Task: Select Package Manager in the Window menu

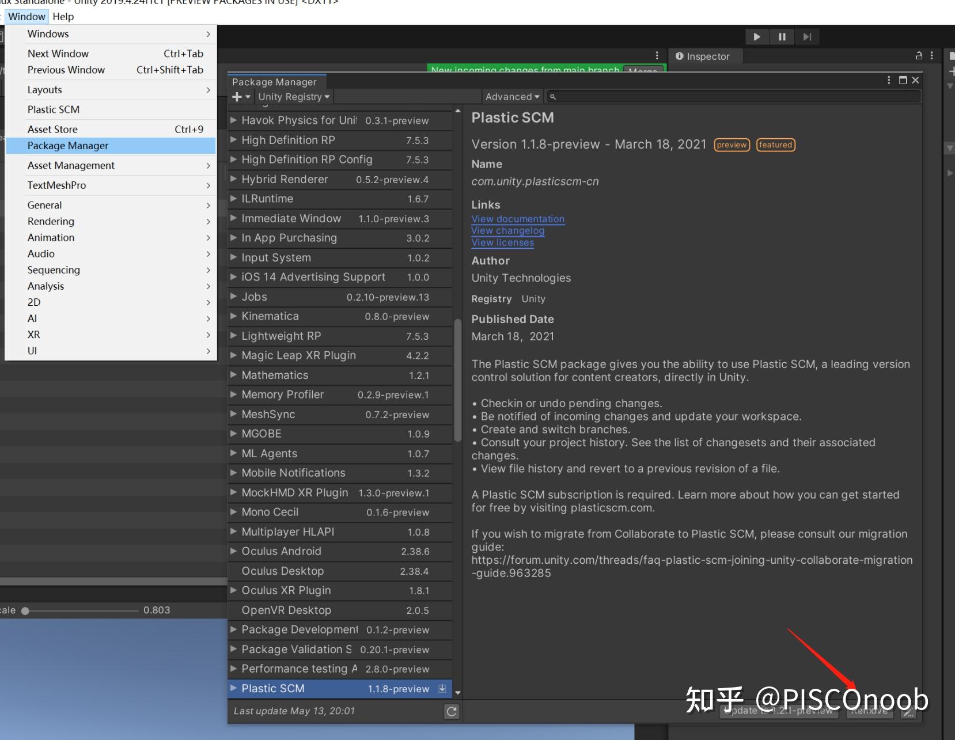Action: tap(67, 145)
